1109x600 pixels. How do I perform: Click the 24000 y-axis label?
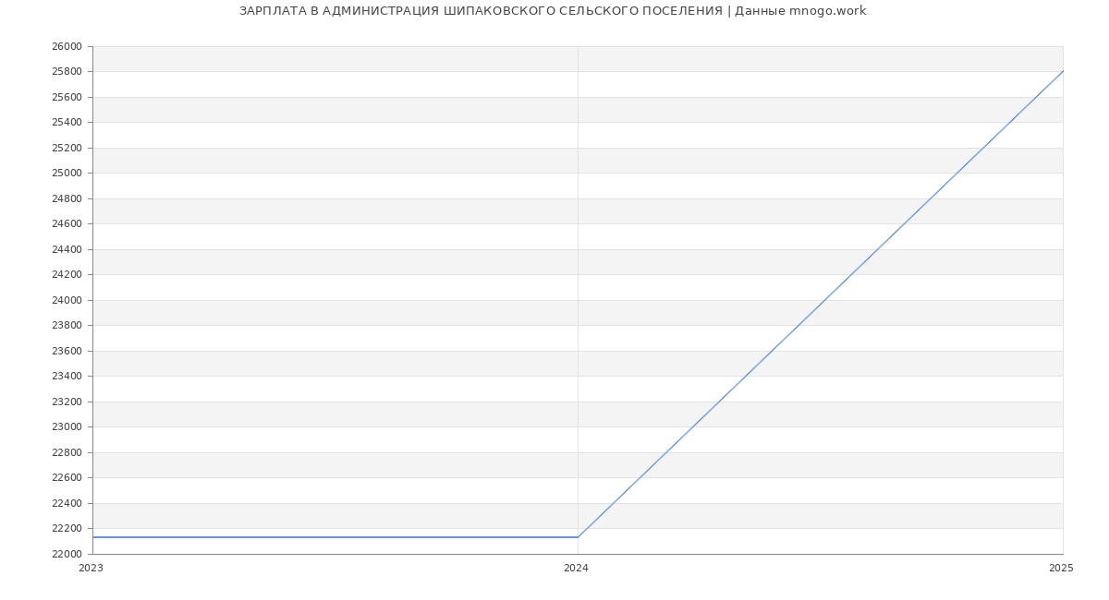(67, 300)
